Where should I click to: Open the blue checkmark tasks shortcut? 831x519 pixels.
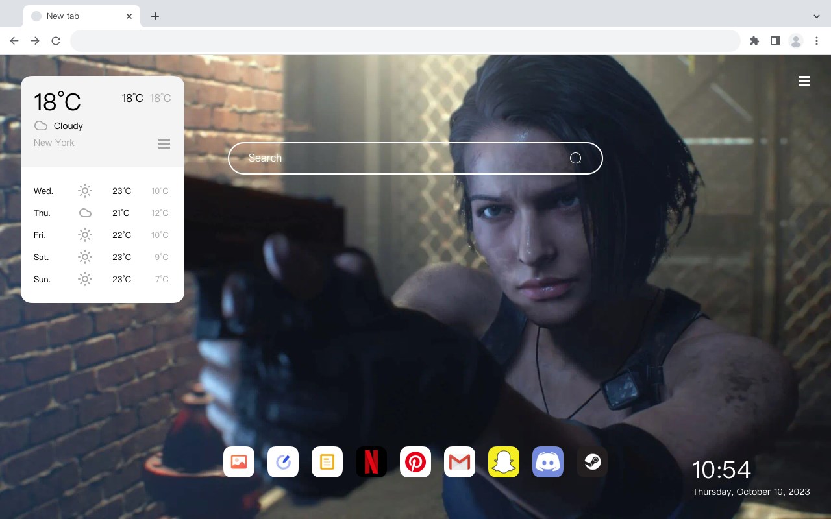[283, 462]
